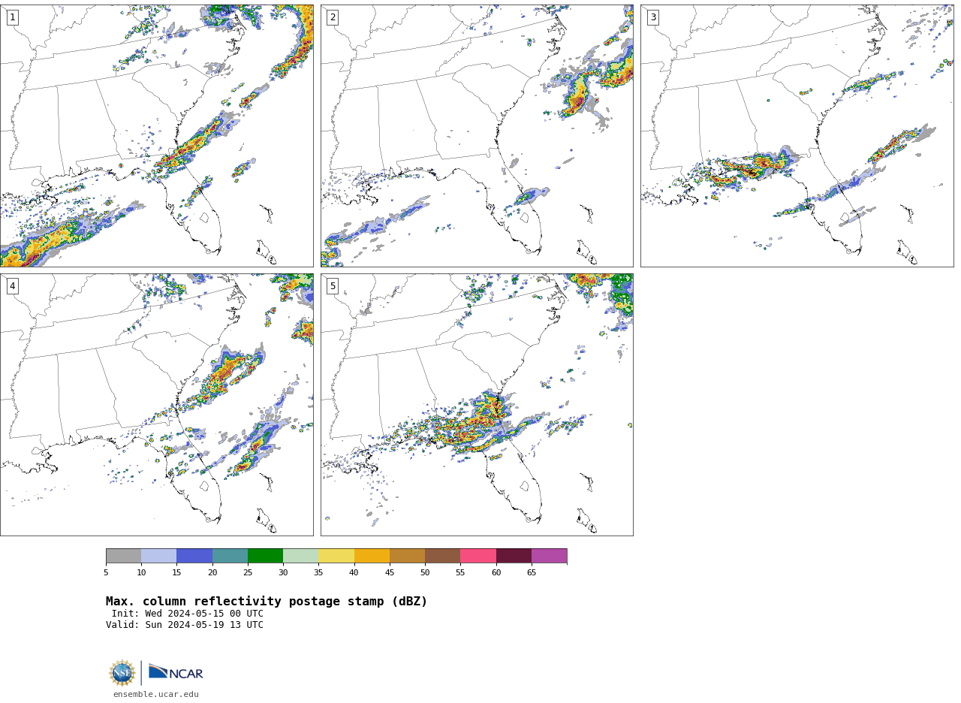Open ensemble member 2 reflectivity panel
The image size is (961, 703).
[477, 136]
